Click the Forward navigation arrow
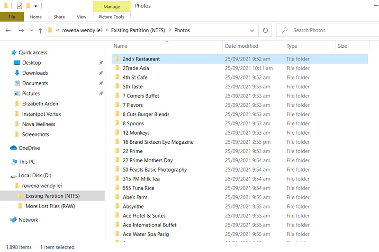379x252 pixels. point(21,30)
